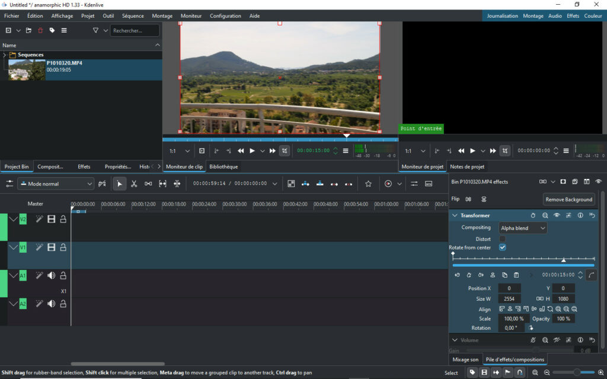The width and height of the screenshot is (607, 379).
Task: Activate the arrow selection tool
Action: [120, 184]
